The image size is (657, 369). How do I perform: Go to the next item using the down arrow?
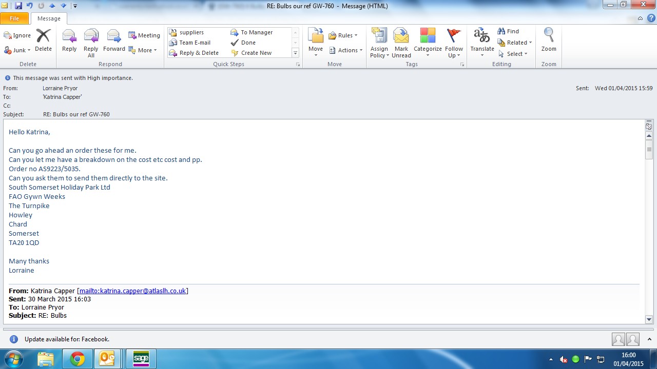pos(63,6)
